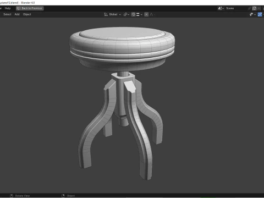Toggle the snap magnet button
Image resolution: width=264 pixels, height=198 pixels.
coord(134,14)
